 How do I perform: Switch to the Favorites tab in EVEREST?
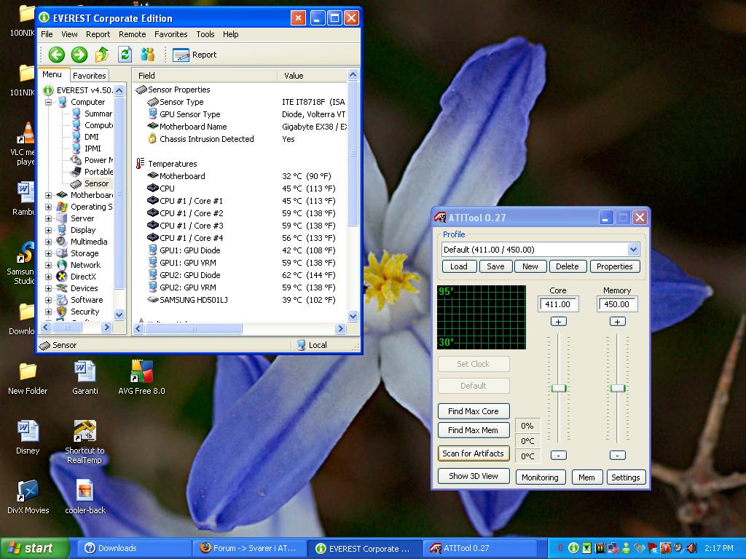click(x=90, y=76)
